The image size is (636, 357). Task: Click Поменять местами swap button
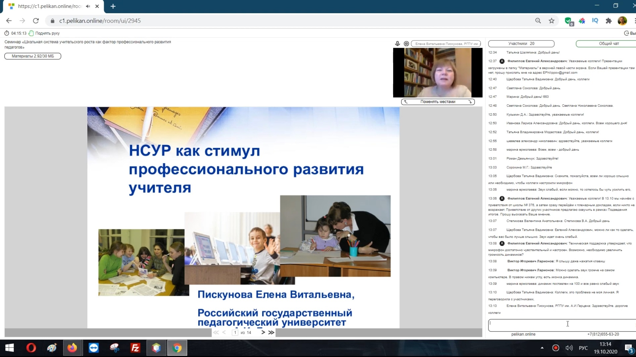(x=438, y=102)
